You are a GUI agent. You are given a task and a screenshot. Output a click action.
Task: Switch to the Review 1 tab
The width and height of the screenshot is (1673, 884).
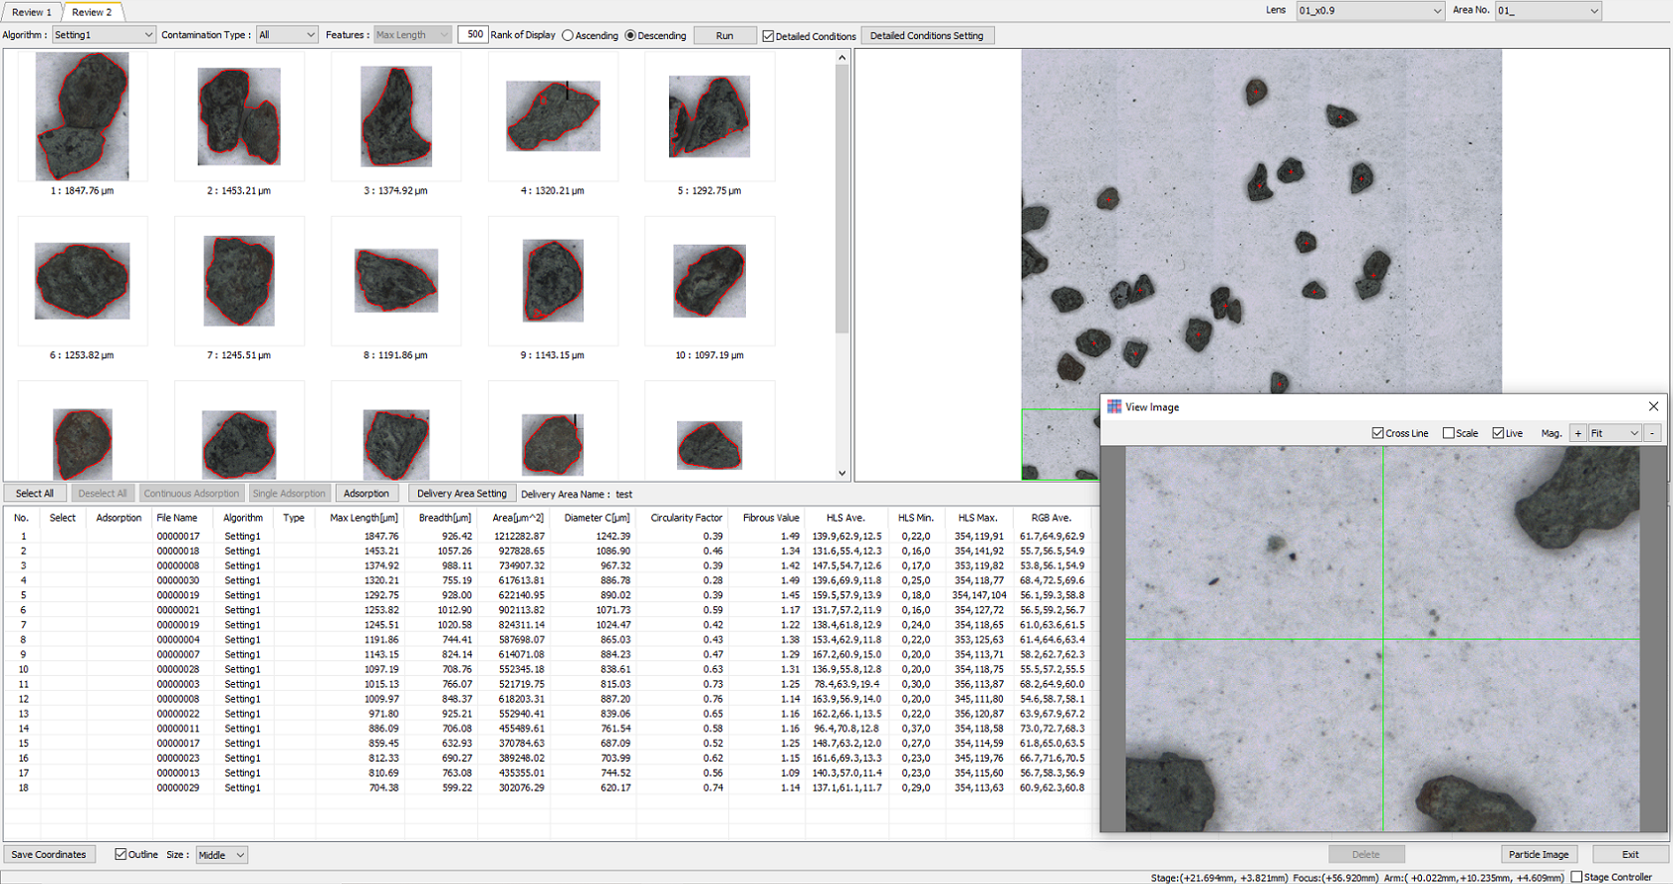pos(32,12)
